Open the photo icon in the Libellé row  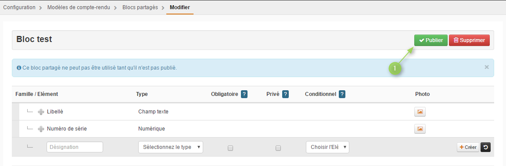420,112
